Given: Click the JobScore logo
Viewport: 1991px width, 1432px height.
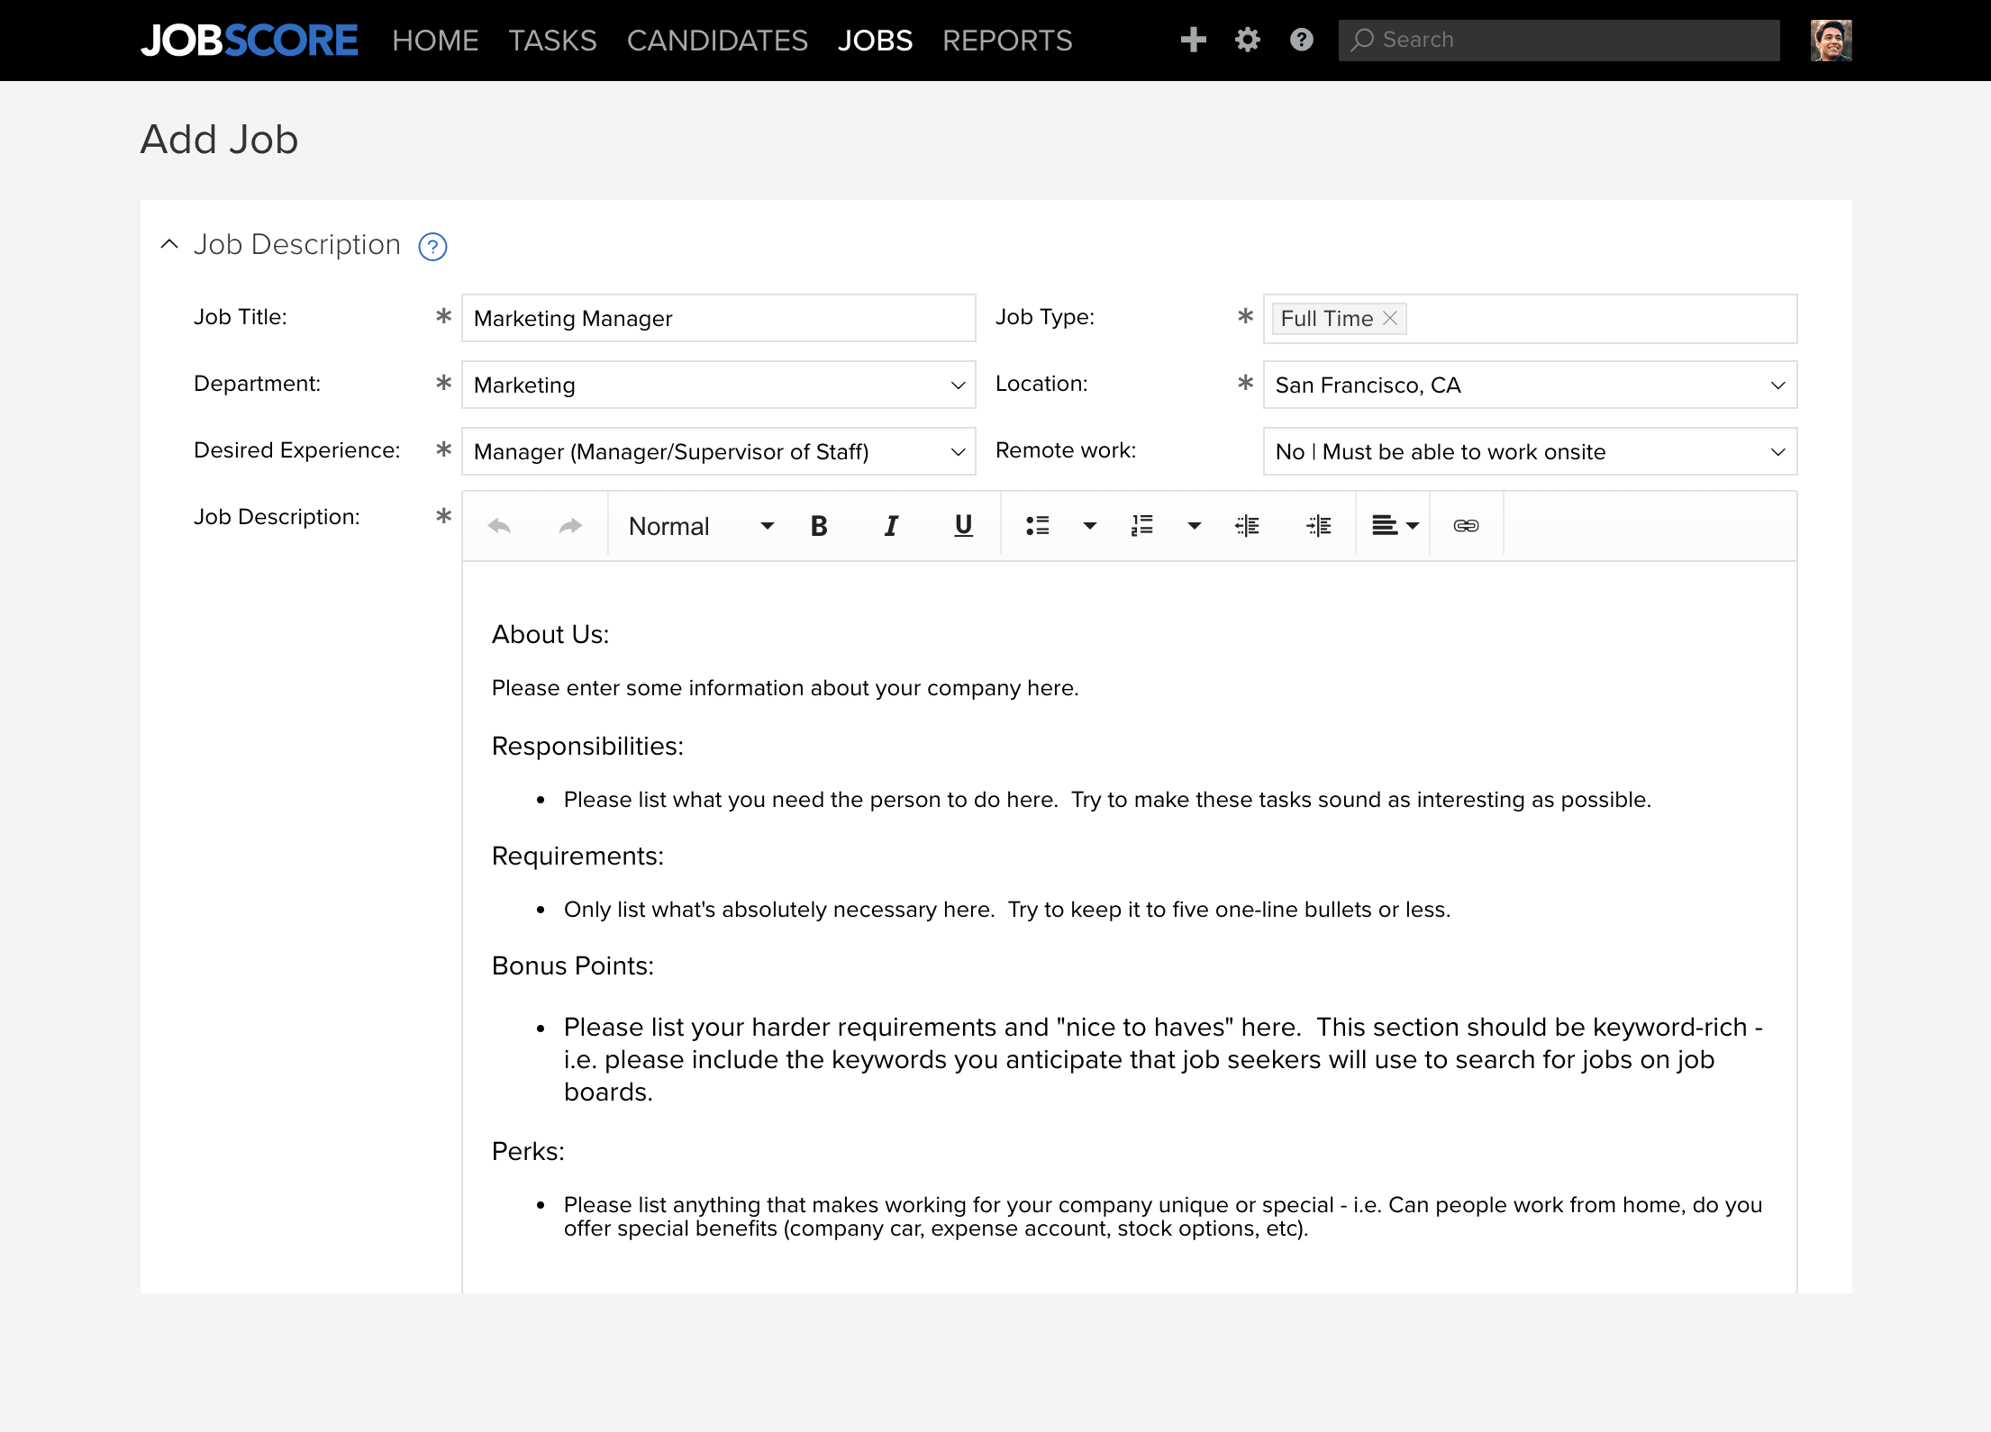Looking at the screenshot, I should 249,41.
